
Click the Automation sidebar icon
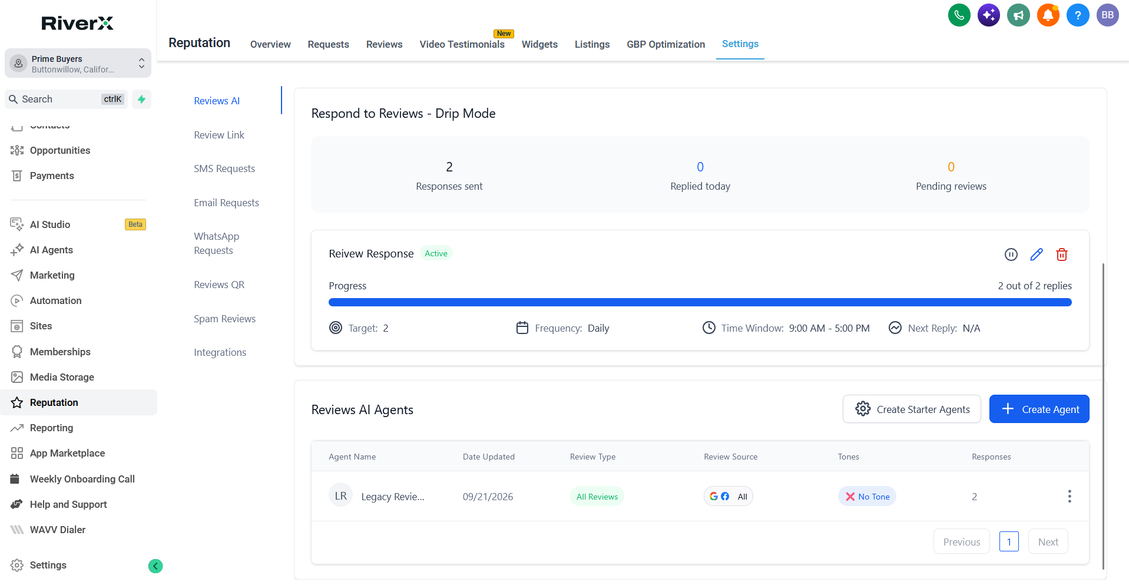point(17,300)
